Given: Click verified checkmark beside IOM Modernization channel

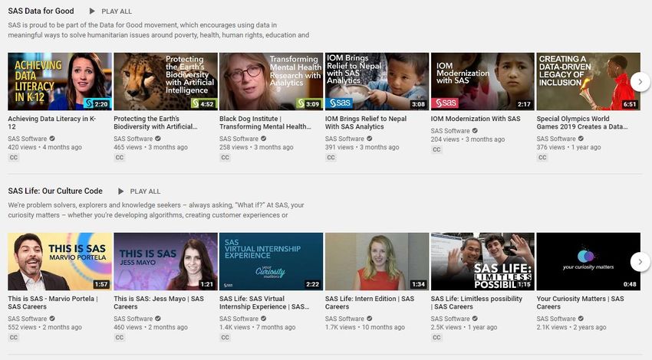Looking at the screenshot, I should 475,131.
